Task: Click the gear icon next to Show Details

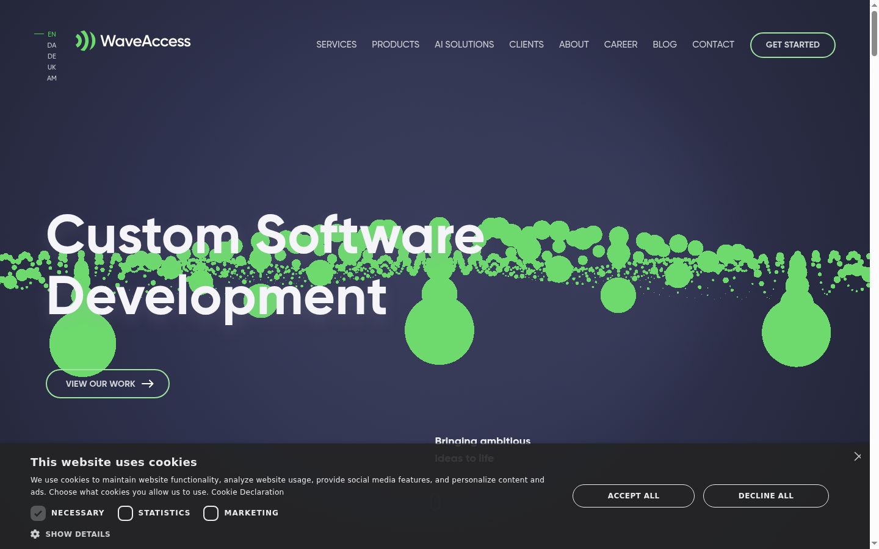Action: 35,534
